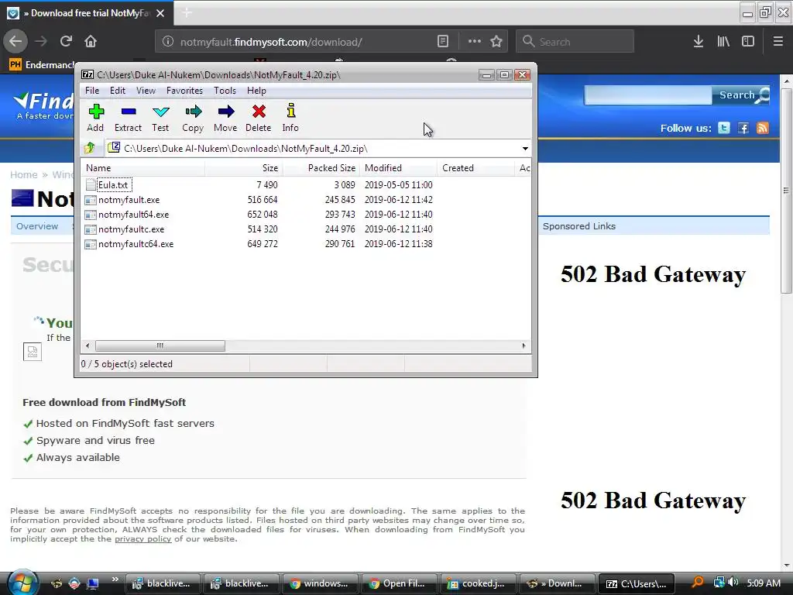This screenshot has width=793, height=595.
Task: Bookmark this page with the star icon
Action: tap(496, 41)
